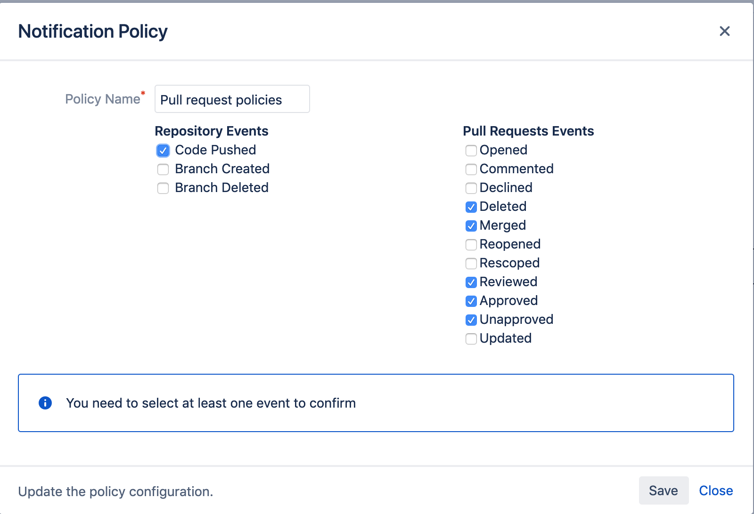Close the Notification Policy dialog with X
The height and width of the screenshot is (514, 754).
(724, 31)
